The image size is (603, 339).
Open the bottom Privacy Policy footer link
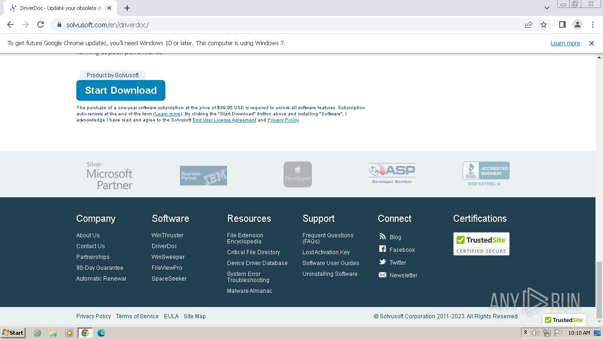[94, 316]
